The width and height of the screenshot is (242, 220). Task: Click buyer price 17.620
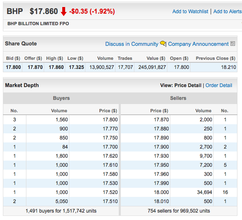point(110,156)
